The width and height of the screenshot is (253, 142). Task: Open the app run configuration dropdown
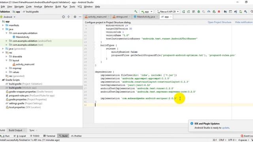click(147, 11)
